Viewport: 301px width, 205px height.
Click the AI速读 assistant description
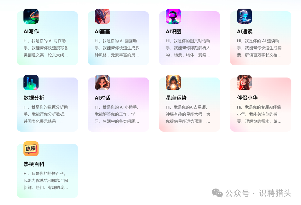pyautogui.click(x=259, y=48)
